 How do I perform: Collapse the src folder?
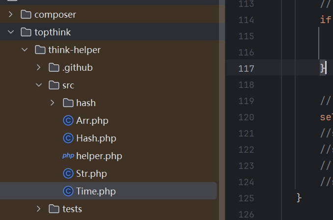[x=39, y=85]
